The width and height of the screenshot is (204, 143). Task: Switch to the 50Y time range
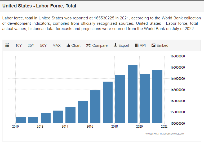click(43, 45)
